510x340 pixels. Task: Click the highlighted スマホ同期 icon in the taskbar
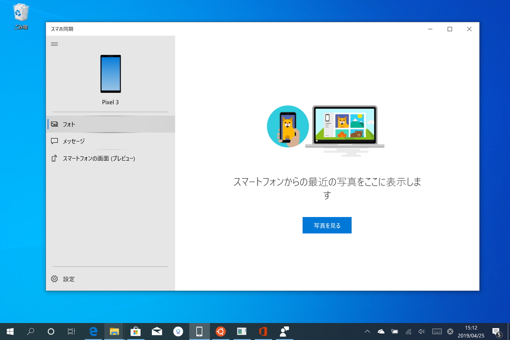click(x=199, y=331)
